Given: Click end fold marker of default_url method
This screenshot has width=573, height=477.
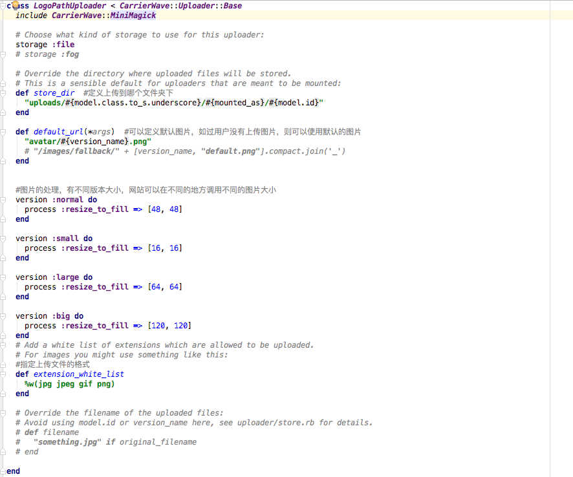Looking at the screenshot, I should 3,161.
